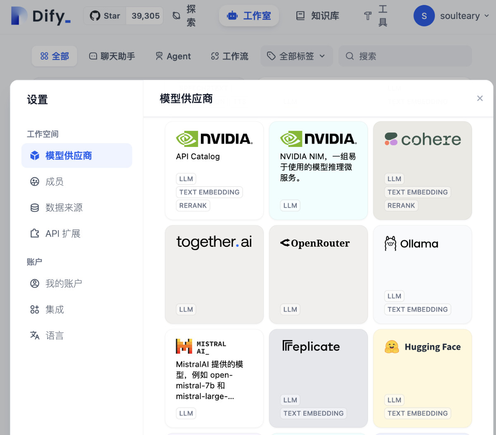
Task: Select the Hugging Face provider card
Action: 422,378
